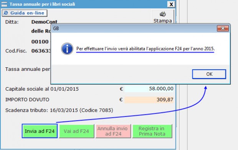Click Registra in Prima Nota button
Screen dimensions: 238x150
[152, 131]
